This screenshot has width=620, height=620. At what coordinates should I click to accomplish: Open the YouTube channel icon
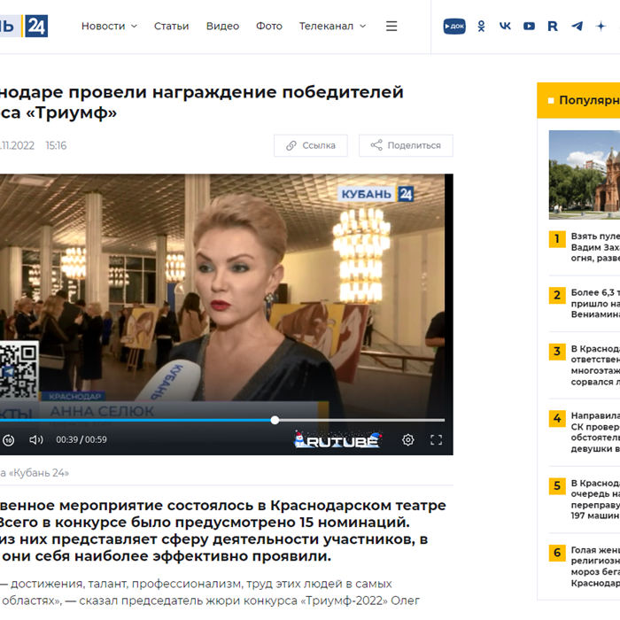click(529, 26)
